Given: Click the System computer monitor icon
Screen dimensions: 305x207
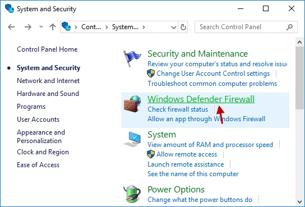Looking at the screenshot, I should (132, 139).
